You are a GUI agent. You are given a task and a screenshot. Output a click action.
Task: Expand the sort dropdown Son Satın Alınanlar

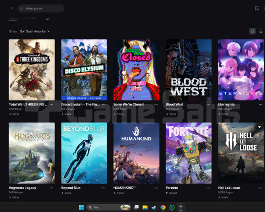click(x=35, y=31)
